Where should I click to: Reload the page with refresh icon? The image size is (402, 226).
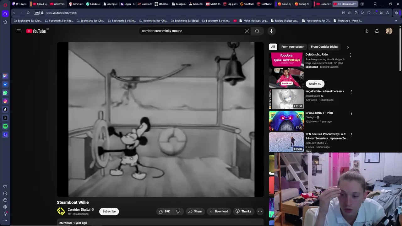[x=28, y=13]
